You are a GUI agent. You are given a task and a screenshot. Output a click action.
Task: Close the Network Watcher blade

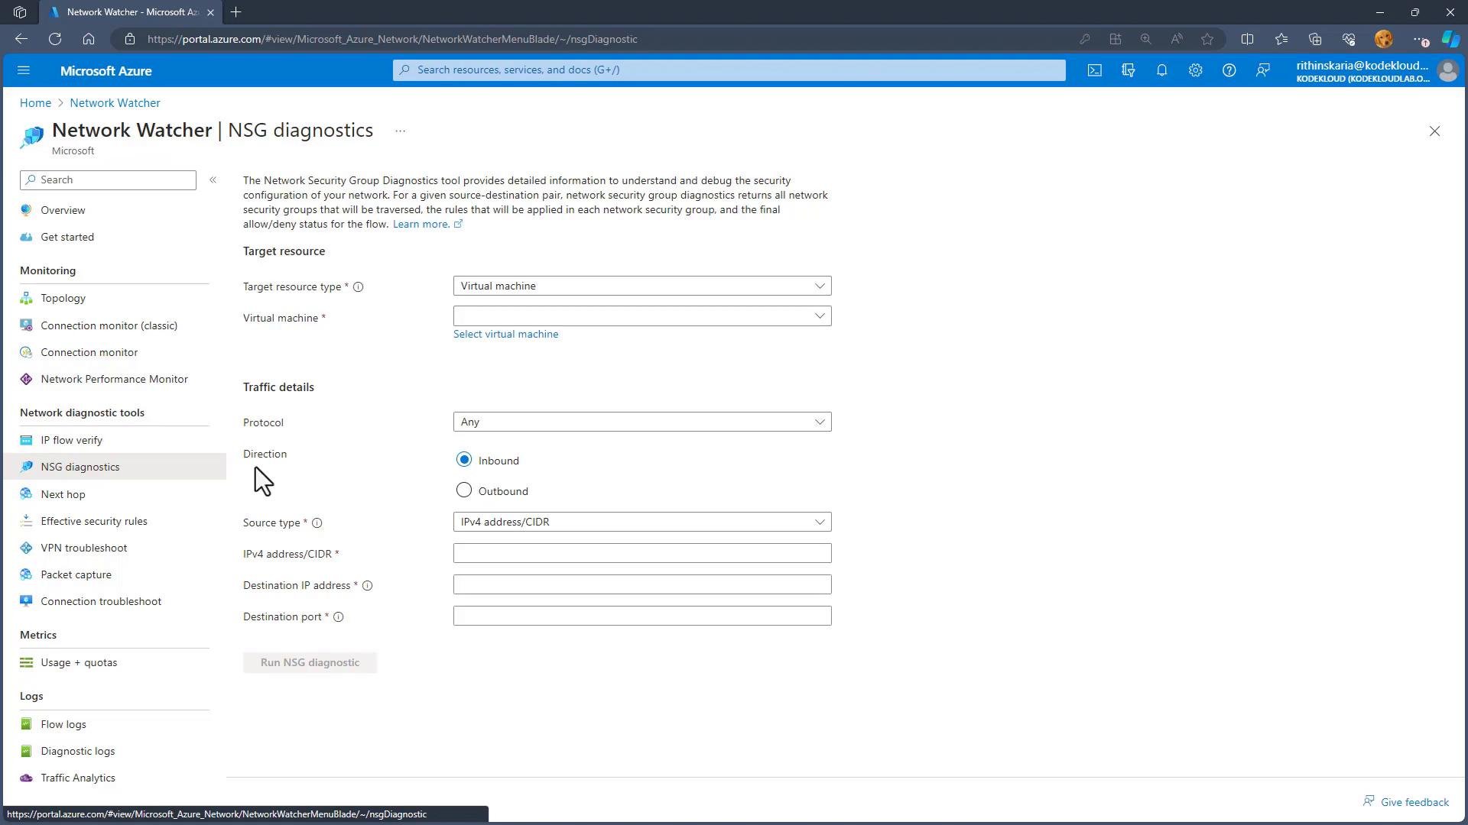(1434, 131)
